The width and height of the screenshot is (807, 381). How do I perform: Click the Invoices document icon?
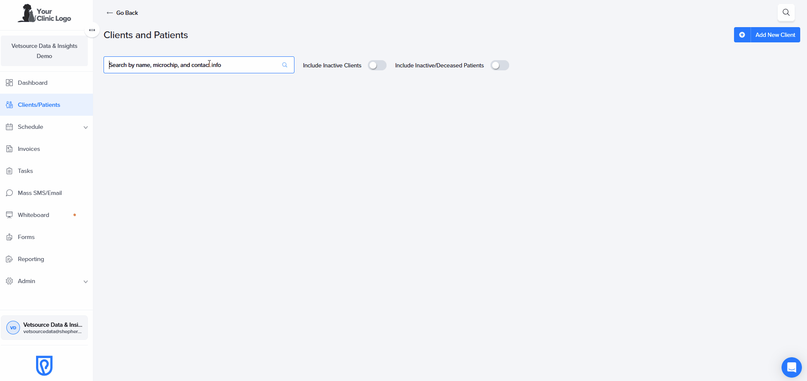9,149
